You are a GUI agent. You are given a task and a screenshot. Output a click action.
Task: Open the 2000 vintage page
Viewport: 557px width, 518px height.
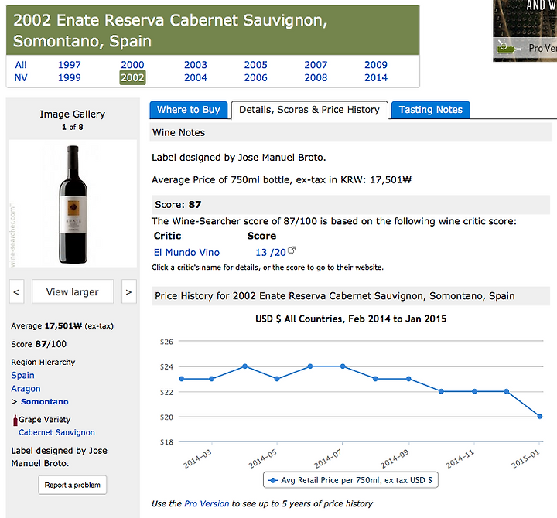[132, 65]
